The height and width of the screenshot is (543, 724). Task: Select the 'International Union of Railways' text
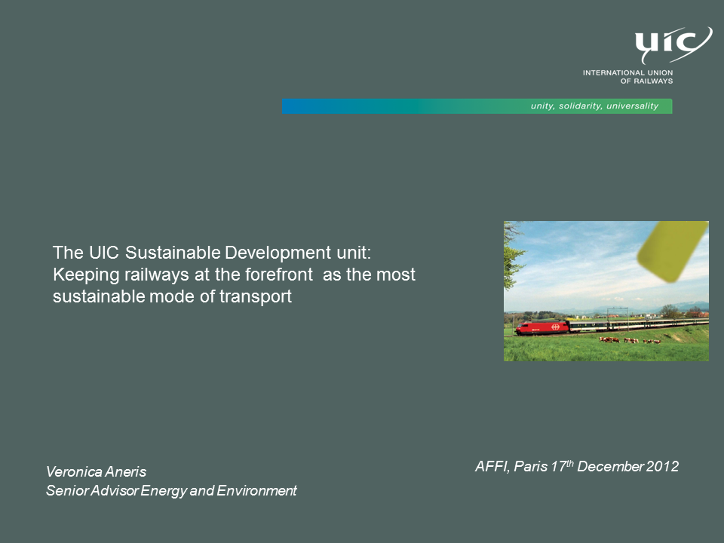(627, 76)
